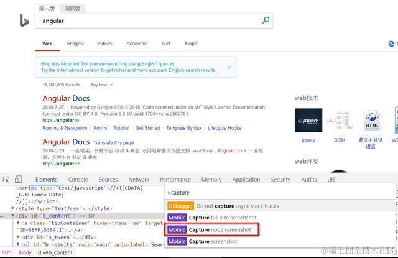Open the Any time filter dropdown
This screenshot has height=258, width=398.
coord(101,85)
